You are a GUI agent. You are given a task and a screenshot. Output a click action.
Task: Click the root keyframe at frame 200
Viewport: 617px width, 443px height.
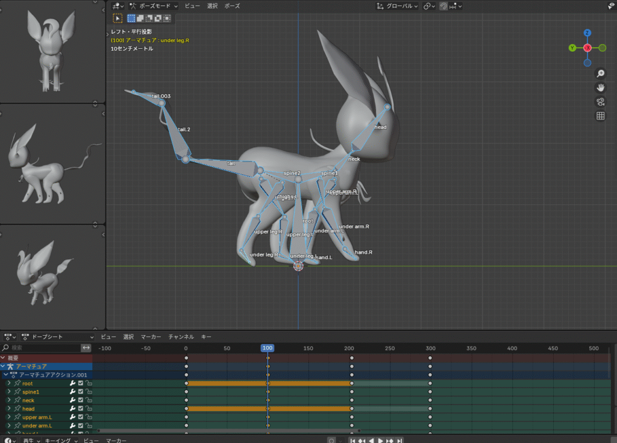click(x=352, y=383)
